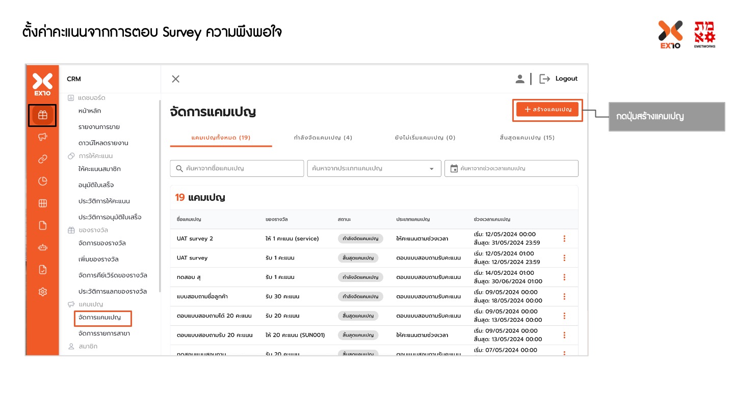The height and width of the screenshot is (413, 734).
Task: Click the user profile icon beside Logout
Action: pyautogui.click(x=520, y=79)
